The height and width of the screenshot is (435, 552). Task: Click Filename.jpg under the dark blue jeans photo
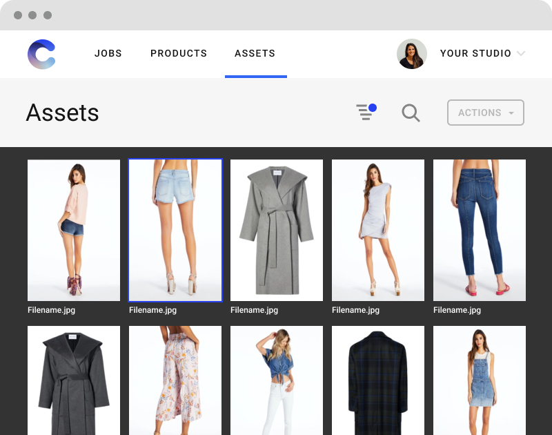457,310
